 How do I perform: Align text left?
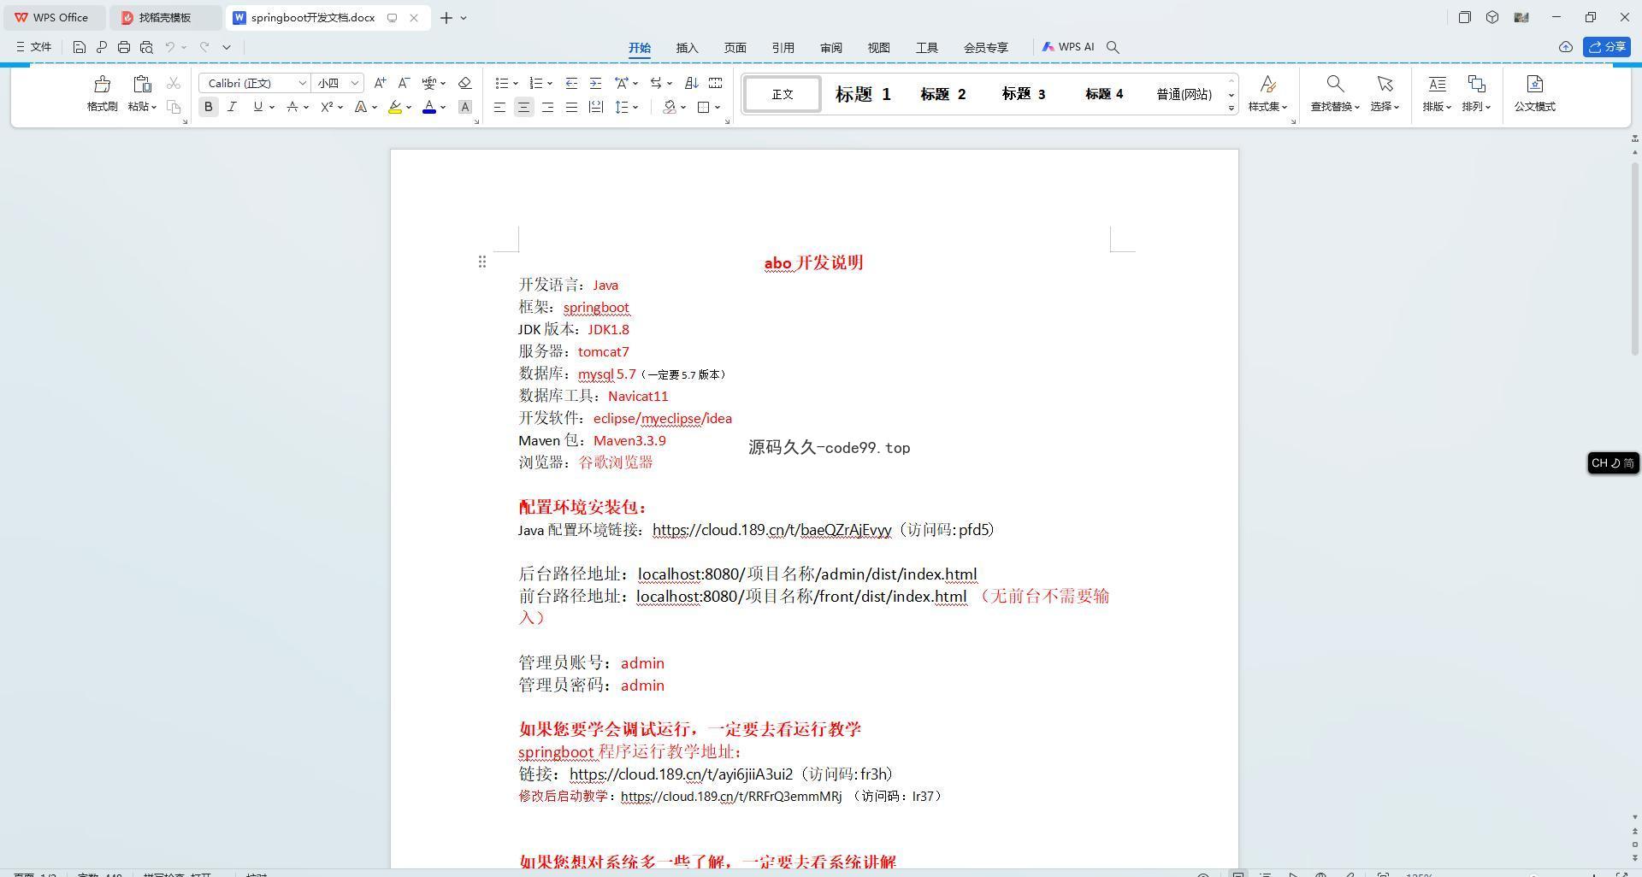[499, 107]
